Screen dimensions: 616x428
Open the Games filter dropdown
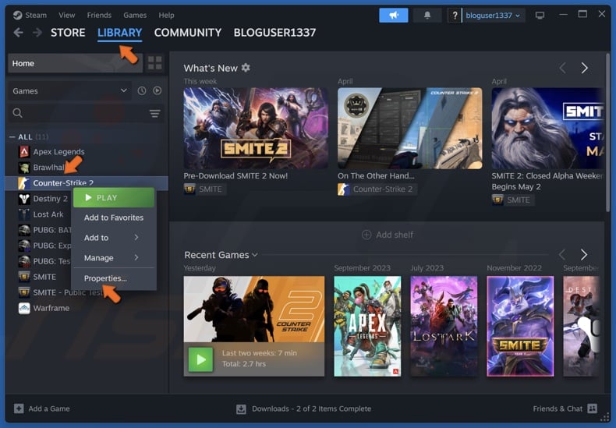coord(69,90)
